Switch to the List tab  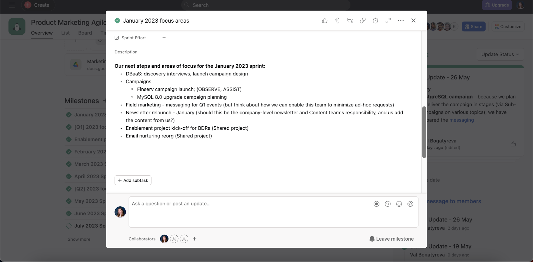[65, 33]
